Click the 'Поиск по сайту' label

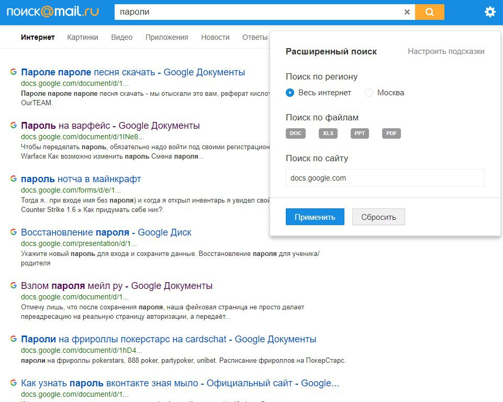(x=317, y=158)
